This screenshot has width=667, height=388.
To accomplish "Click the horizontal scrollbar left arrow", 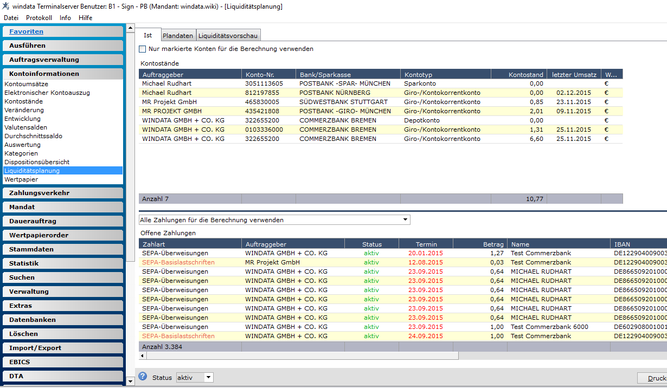I will tap(143, 356).
